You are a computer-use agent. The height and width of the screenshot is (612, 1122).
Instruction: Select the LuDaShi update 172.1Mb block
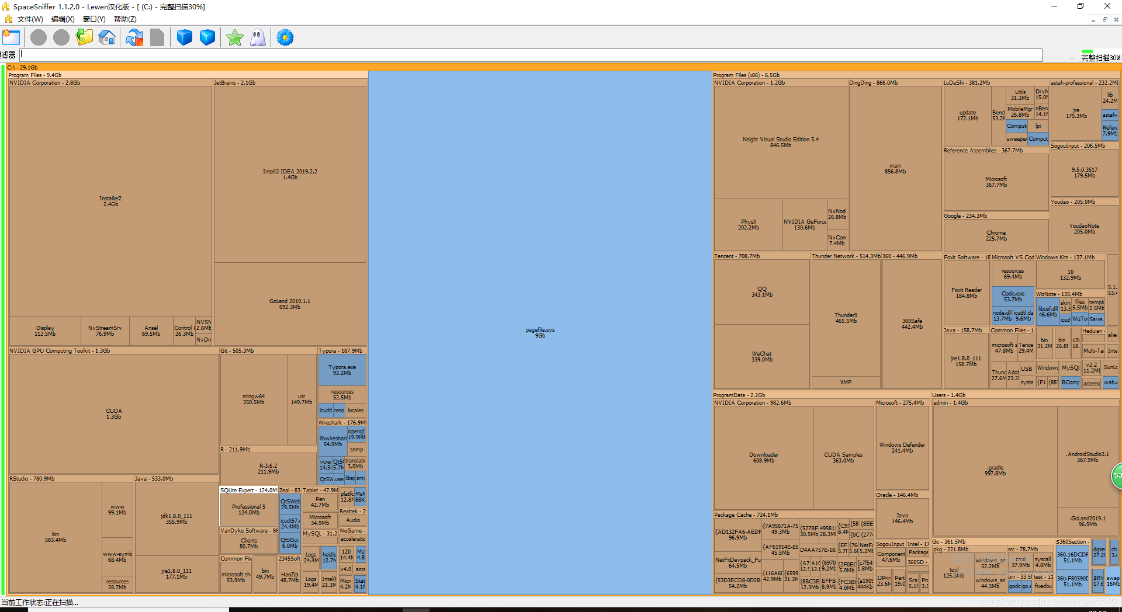(x=968, y=116)
